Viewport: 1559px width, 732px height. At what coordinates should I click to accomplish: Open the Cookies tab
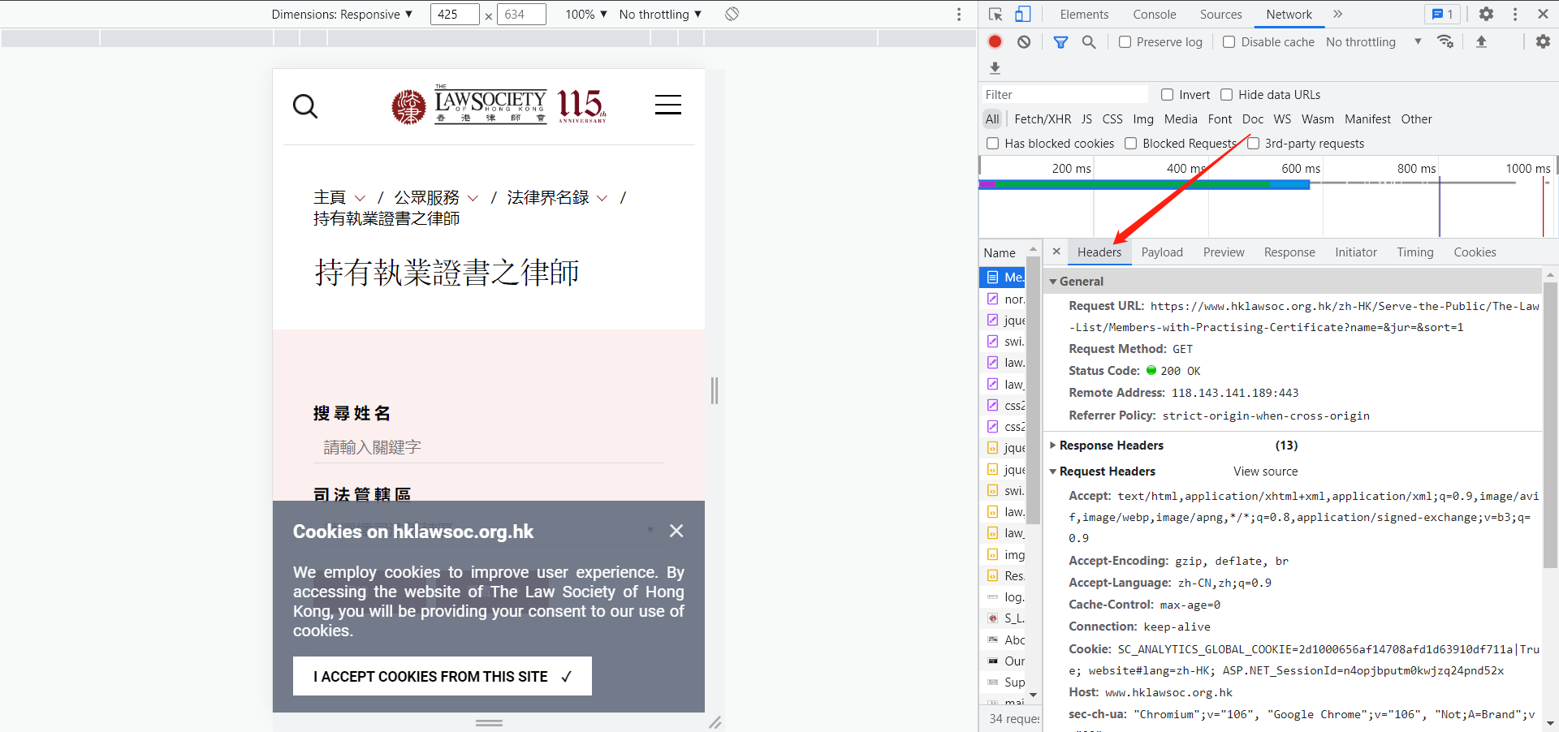pos(1475,252)
